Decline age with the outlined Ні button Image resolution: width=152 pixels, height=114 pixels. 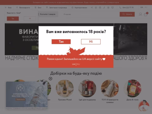click(x=91, y=41)
